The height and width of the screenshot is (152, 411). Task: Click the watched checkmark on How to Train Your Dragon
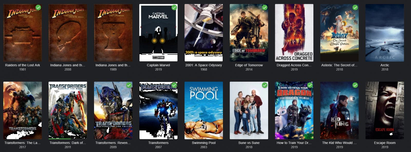[310, 85]
